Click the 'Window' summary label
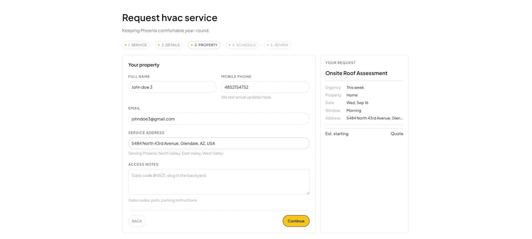The image size is (532, 239). click(x=332, y=110)
